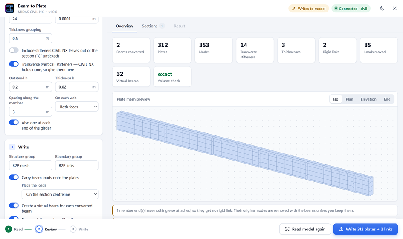
Task: Click the Beam to Plate app logo
Action: coord(10,8)
